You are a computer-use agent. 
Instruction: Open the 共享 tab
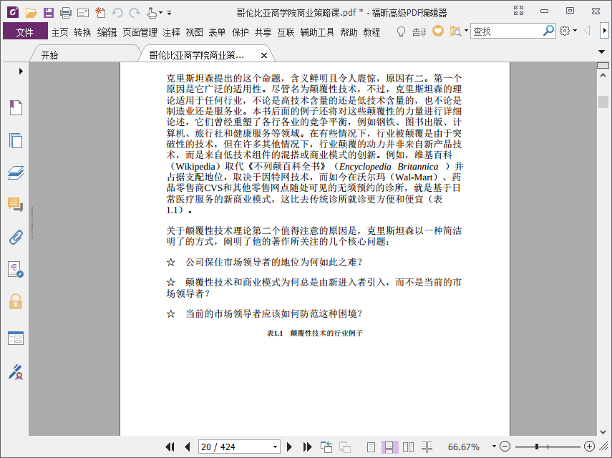coord(263,32)
